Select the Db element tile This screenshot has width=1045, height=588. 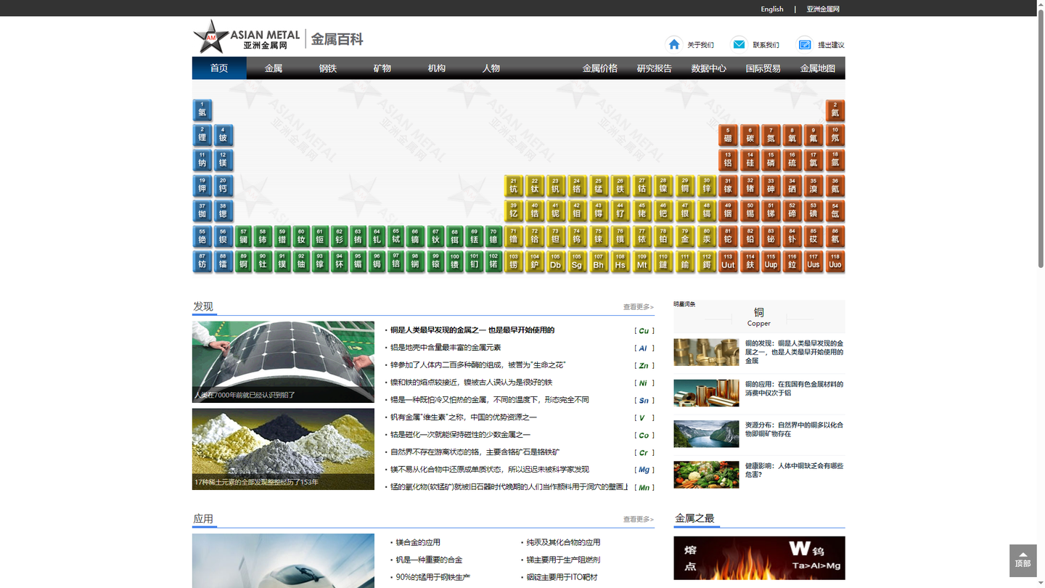coord(556,261)
